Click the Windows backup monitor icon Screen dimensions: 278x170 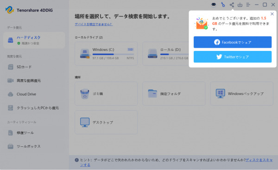tap(221, 94)
